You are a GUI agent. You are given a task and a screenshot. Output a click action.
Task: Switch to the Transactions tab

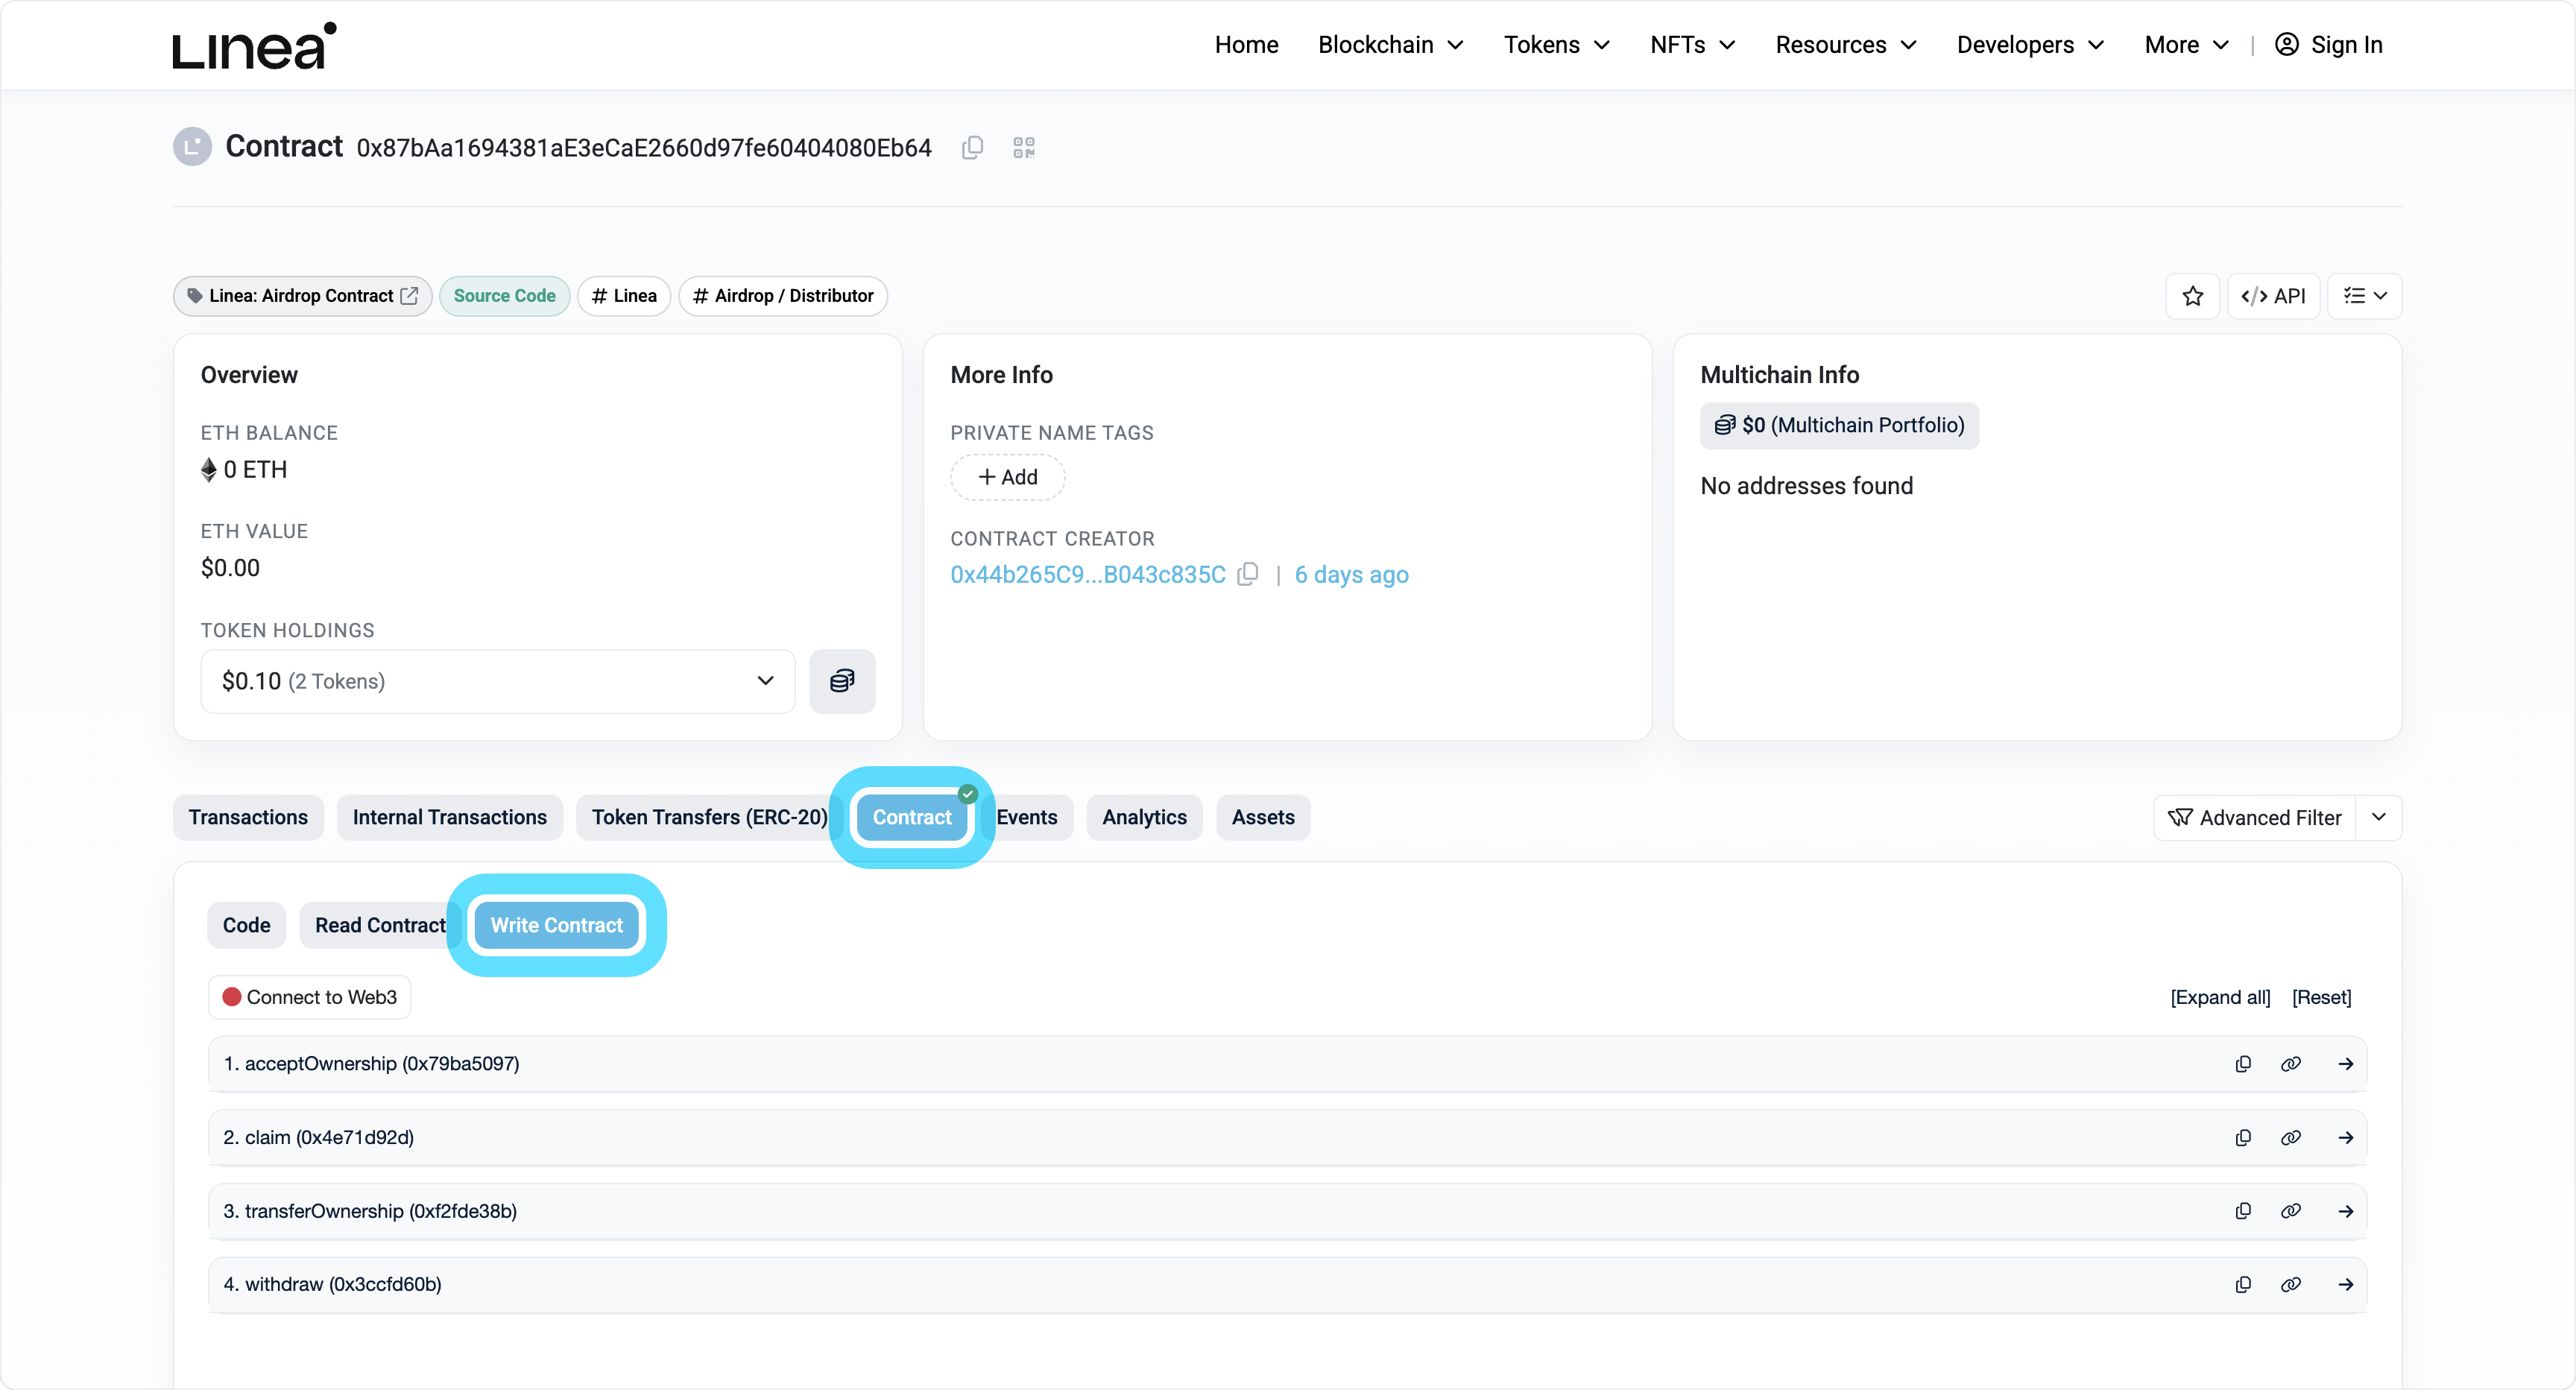pos(248,817)
